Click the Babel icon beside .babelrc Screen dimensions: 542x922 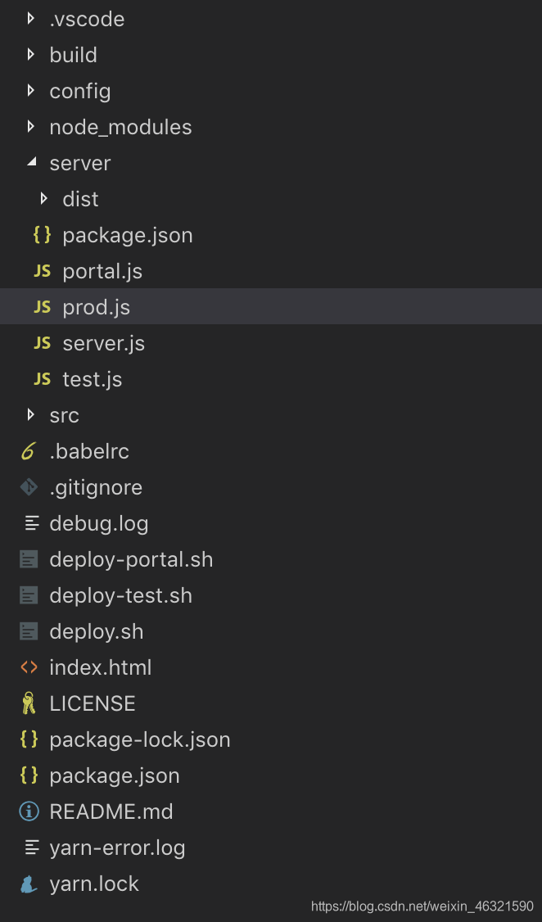click(29, 451)
